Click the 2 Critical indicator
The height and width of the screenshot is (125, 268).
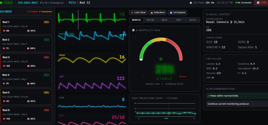33,12
